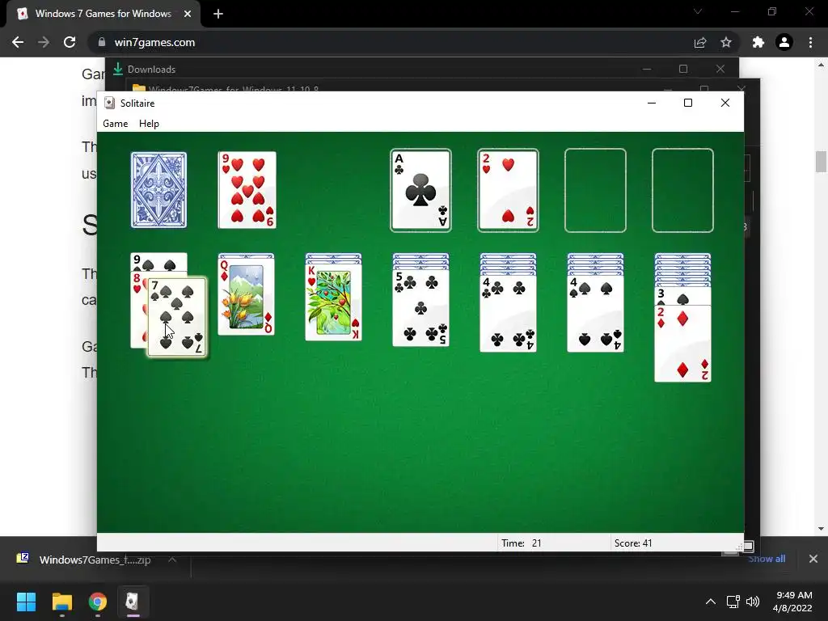This screenshot has height=621, width=828.
Task: Select the 9 of spades card
Action: tap(158, 262)
